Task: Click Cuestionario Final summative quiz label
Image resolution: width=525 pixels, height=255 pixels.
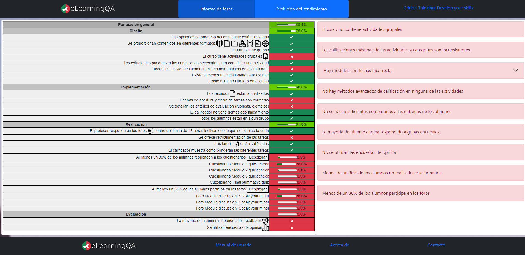Action: 239,182
